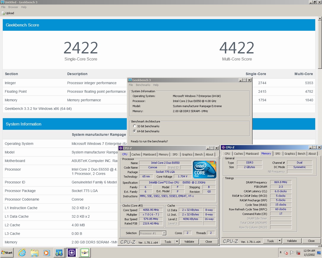Click the Geekbench 3 dialog title icon
322x258 pixels.
130,80
